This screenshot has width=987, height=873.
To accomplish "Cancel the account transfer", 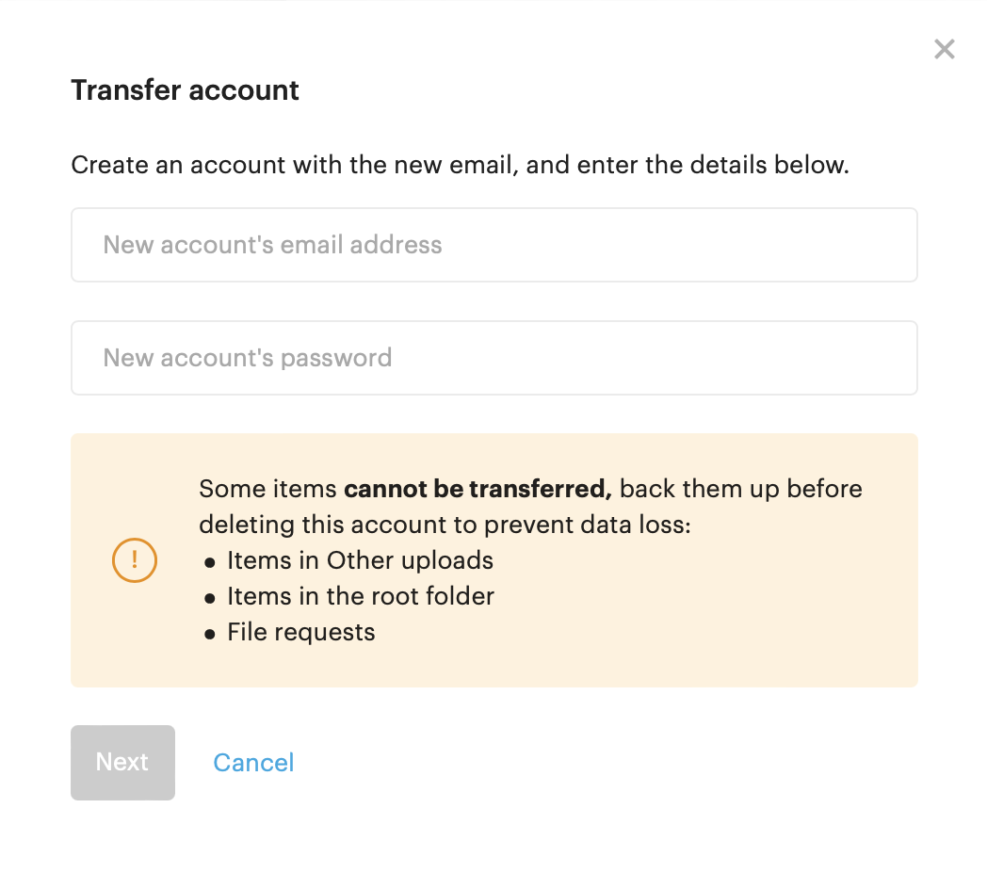I will click(x=253, y=762).
